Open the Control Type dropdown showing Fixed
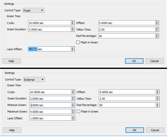This screenshot has width=167, height=137. 33,11
